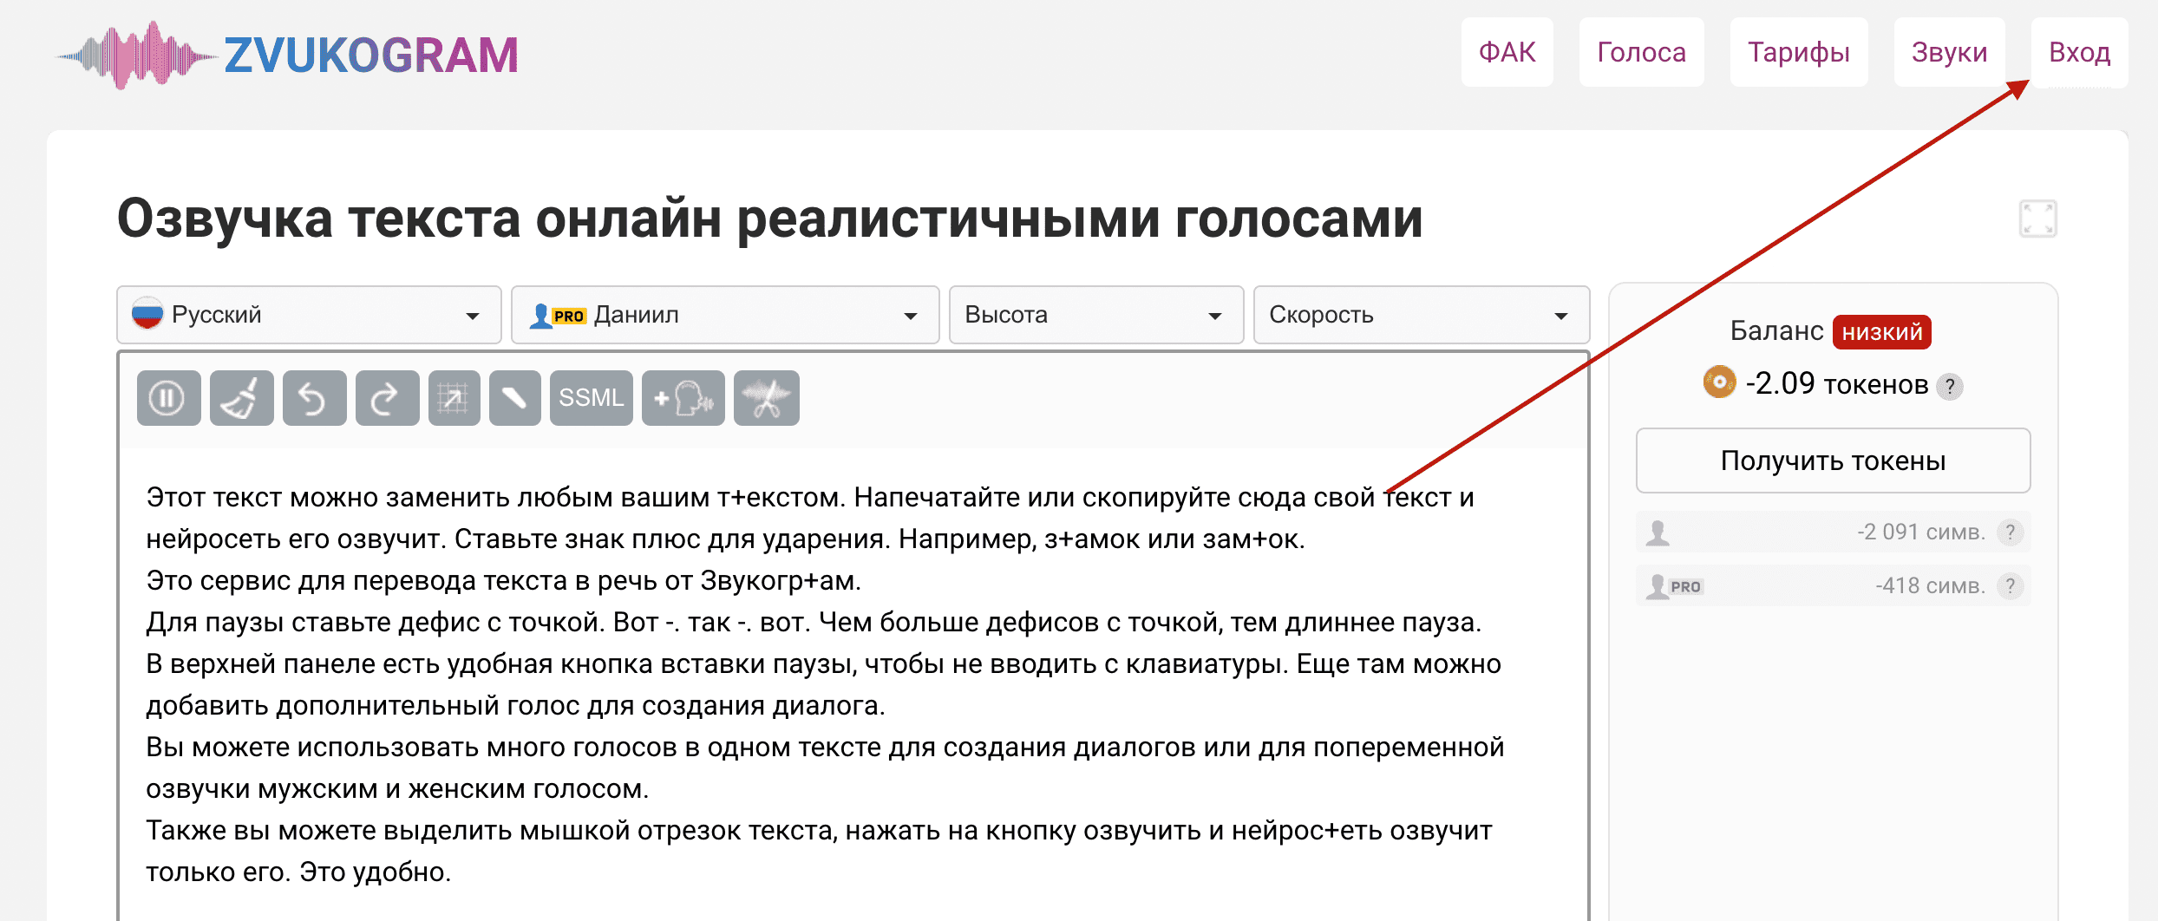
Task: Open the Высота pitch dropdown
Action: pos(1095,315)
